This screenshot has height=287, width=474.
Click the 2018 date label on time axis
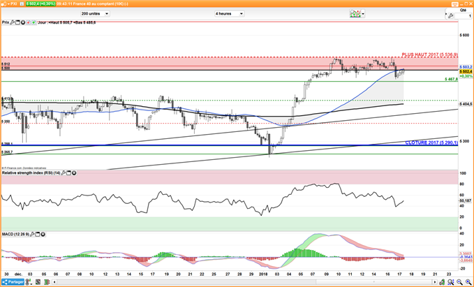click(x=264, y=274)
